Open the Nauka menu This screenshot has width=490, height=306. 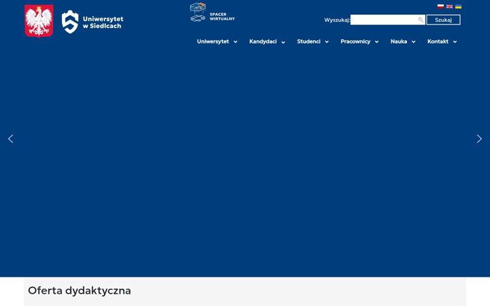click(x=399, y=41)
